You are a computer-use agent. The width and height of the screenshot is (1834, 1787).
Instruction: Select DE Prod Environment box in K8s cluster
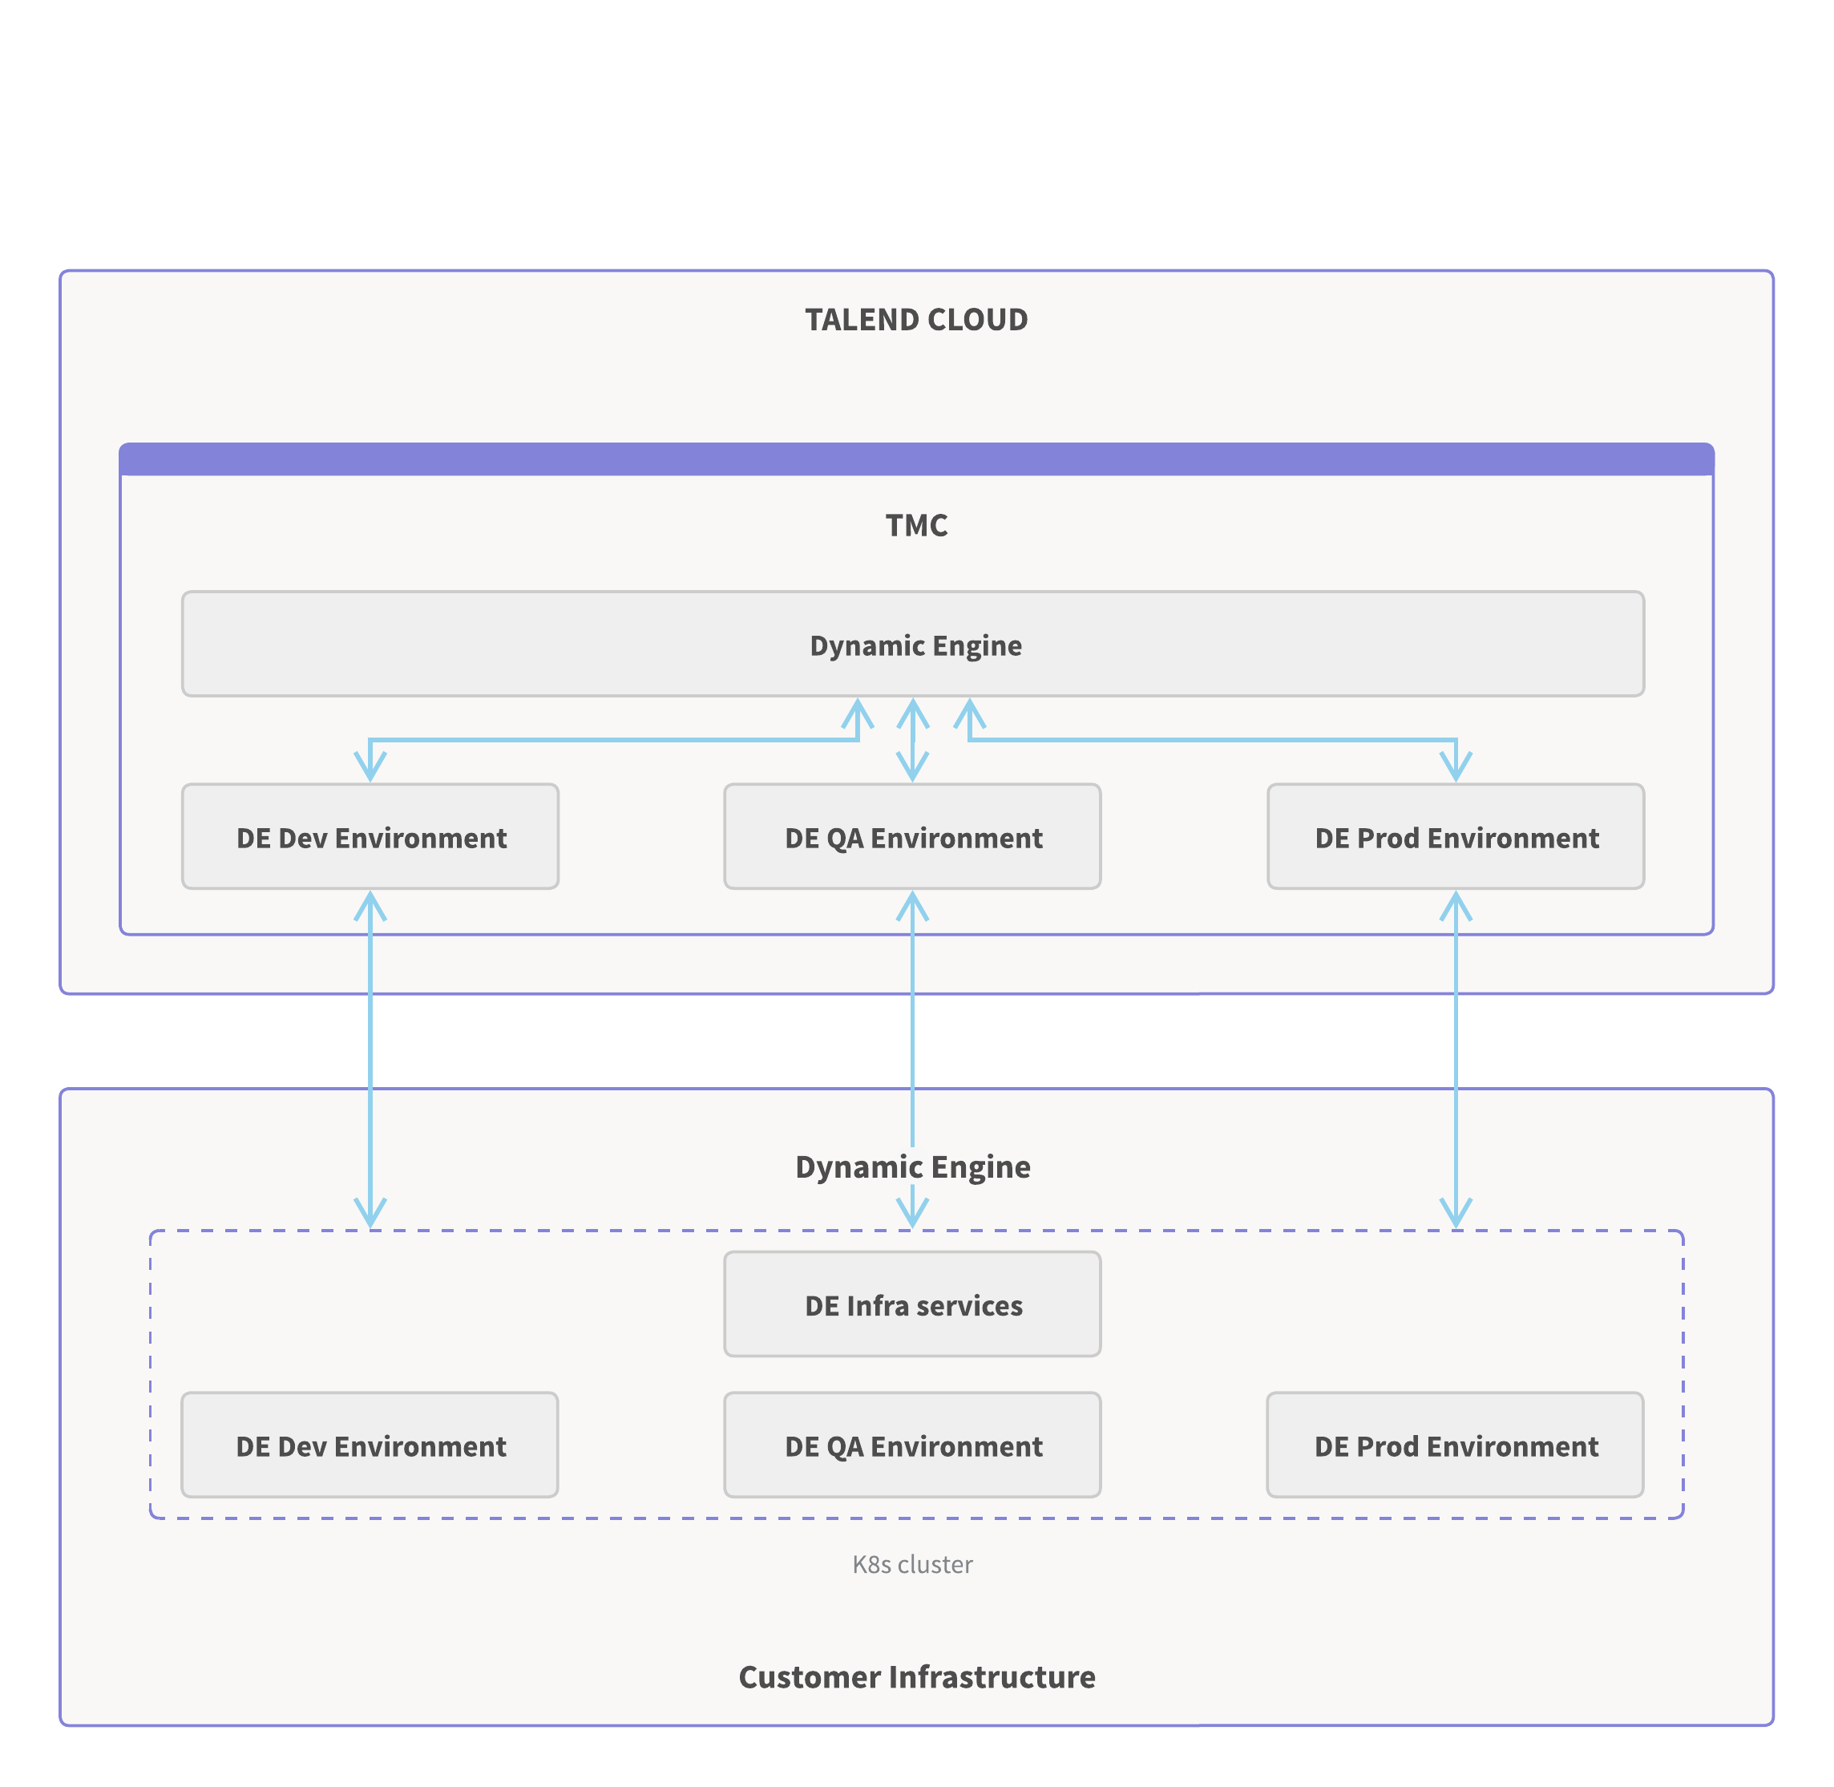(x=1455, y=1445)
